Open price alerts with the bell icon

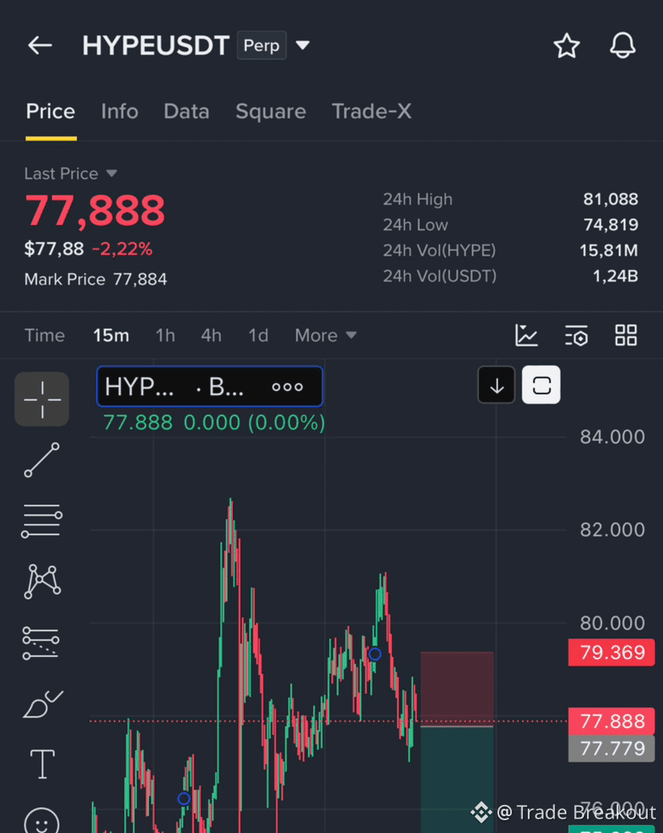point(622,46)
